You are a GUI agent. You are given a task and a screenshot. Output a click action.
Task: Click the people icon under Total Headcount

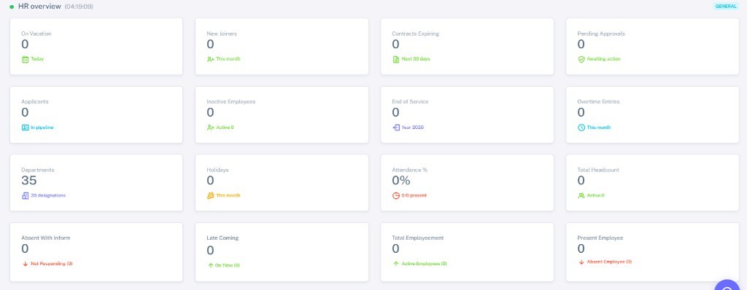click(x=581, y=196)
